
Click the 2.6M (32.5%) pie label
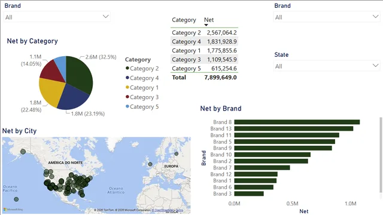coord(101,57)
